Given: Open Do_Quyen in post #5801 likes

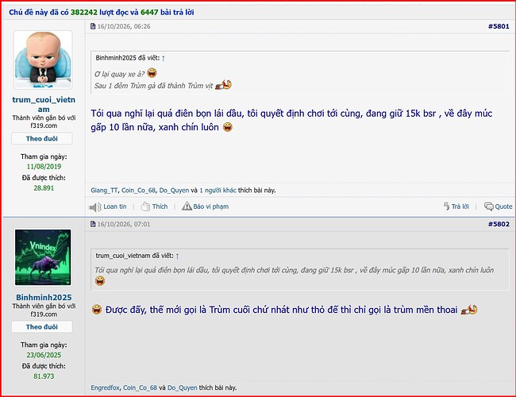Looking at the screenshot, I should tap(174, 191).
